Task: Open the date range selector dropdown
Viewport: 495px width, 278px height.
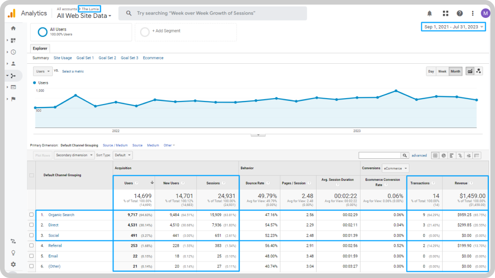Action: coord(453,27)
